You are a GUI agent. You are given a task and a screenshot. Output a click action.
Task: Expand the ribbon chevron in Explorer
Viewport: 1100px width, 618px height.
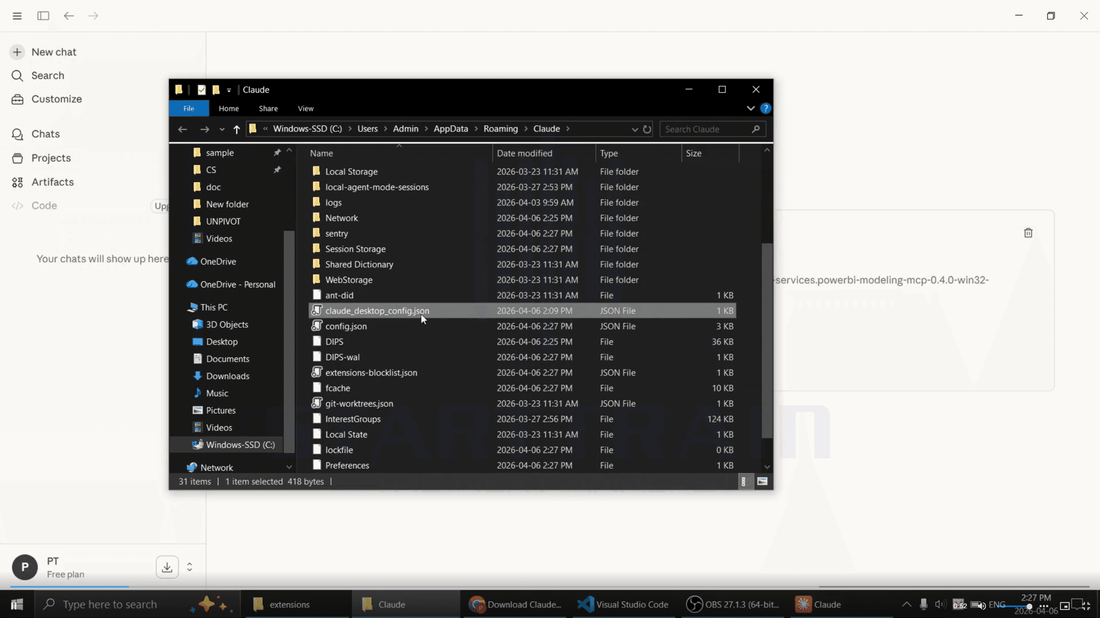(x=750, y=108)
